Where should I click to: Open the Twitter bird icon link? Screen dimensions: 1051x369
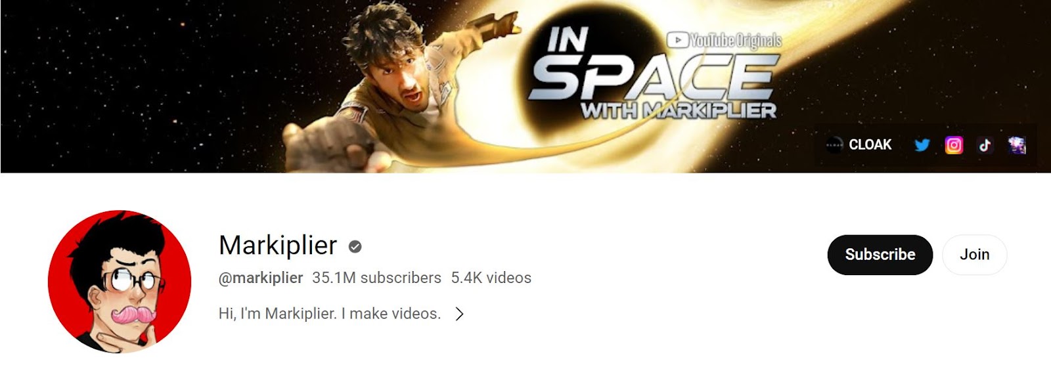coord(922,145)
